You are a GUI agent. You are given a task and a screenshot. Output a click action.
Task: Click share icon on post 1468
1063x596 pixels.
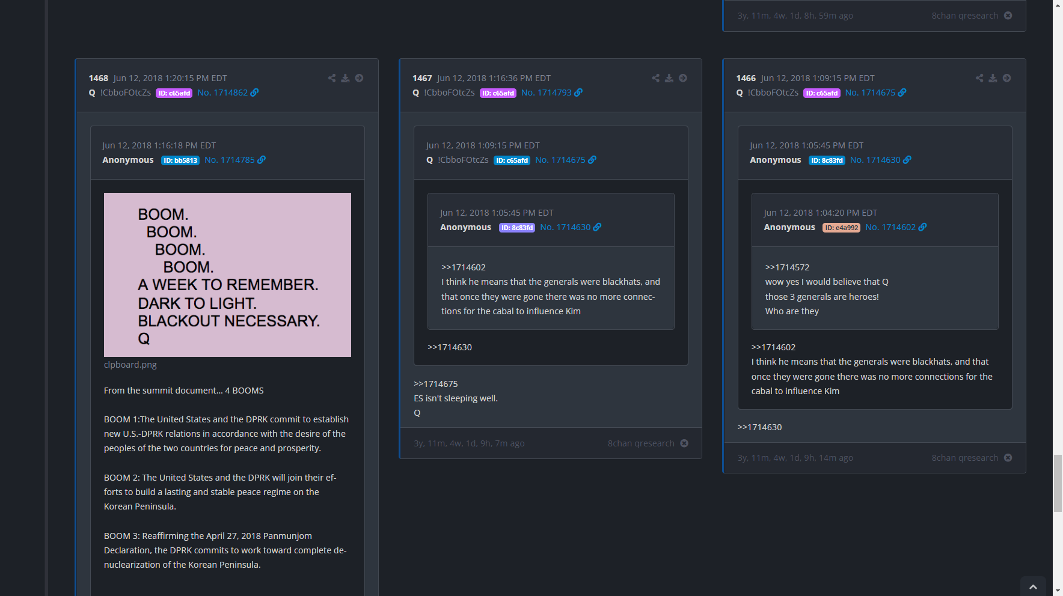[332, 78]
